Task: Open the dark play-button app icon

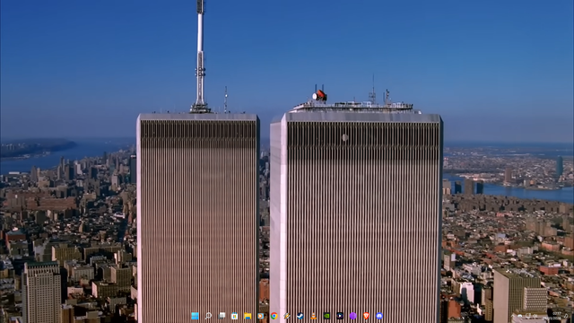Action: [340, 316]
